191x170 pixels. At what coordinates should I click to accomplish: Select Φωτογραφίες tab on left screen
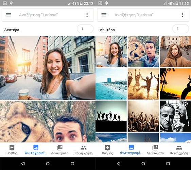pos(36,150)
